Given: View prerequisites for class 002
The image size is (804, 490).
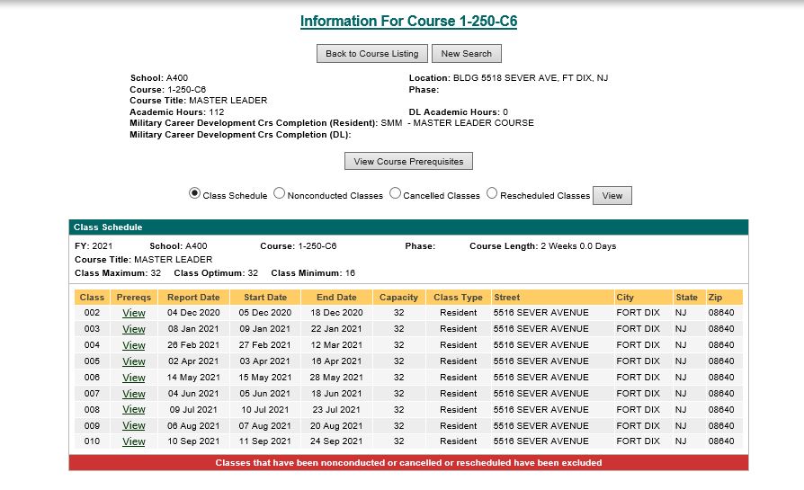Looking at the screenshot, I should point(134,313).
